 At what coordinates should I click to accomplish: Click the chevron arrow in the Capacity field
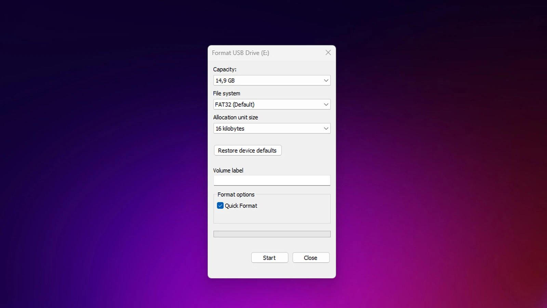326,80
